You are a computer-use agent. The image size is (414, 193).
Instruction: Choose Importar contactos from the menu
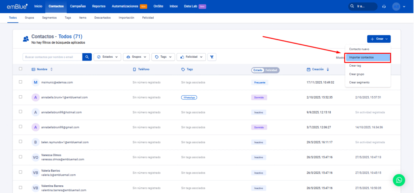coord(368,57)
